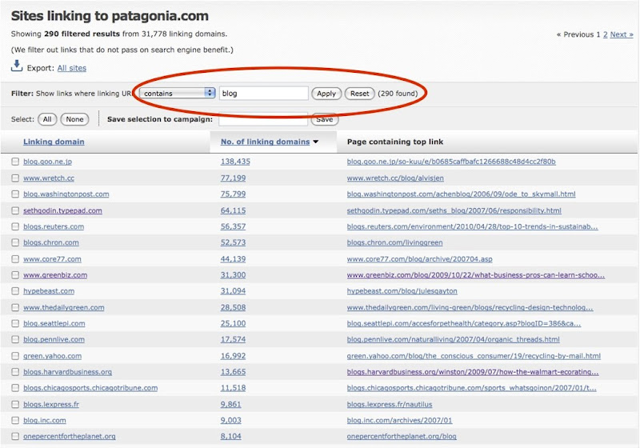Screen dimensions: 640x448
Task: Open the blog.washingtonpost.com domain link
Action: point(66,194)
